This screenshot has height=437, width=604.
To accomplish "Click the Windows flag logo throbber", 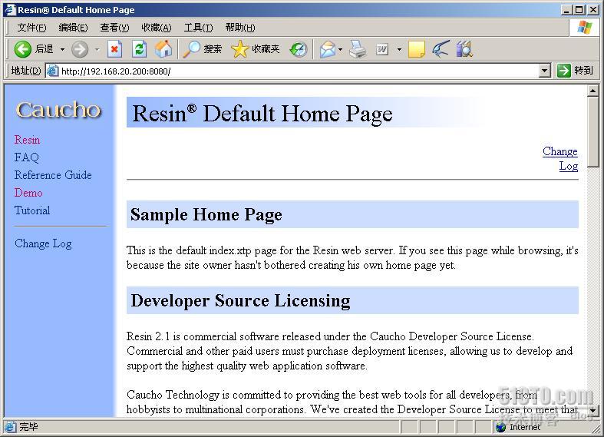I will click(584, 28).
